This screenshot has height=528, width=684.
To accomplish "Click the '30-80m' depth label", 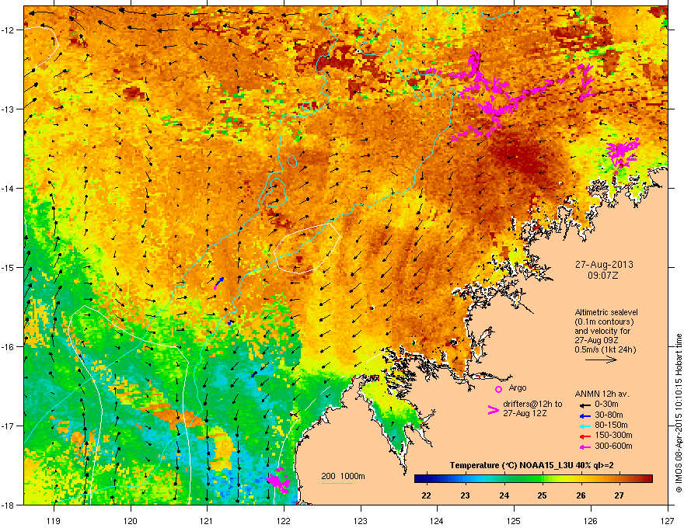I will 609,415.
